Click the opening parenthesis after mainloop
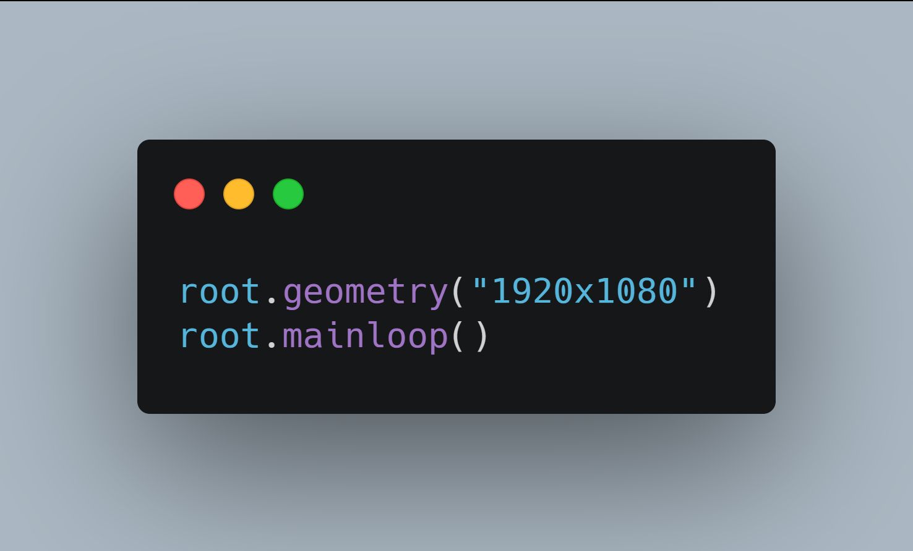This screenshot has width=913, height=551. (x=458, y=336)
